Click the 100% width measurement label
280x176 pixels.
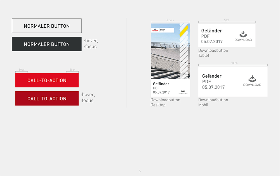[x=234, y=63]
